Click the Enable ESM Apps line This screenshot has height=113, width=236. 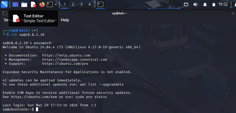67,93
